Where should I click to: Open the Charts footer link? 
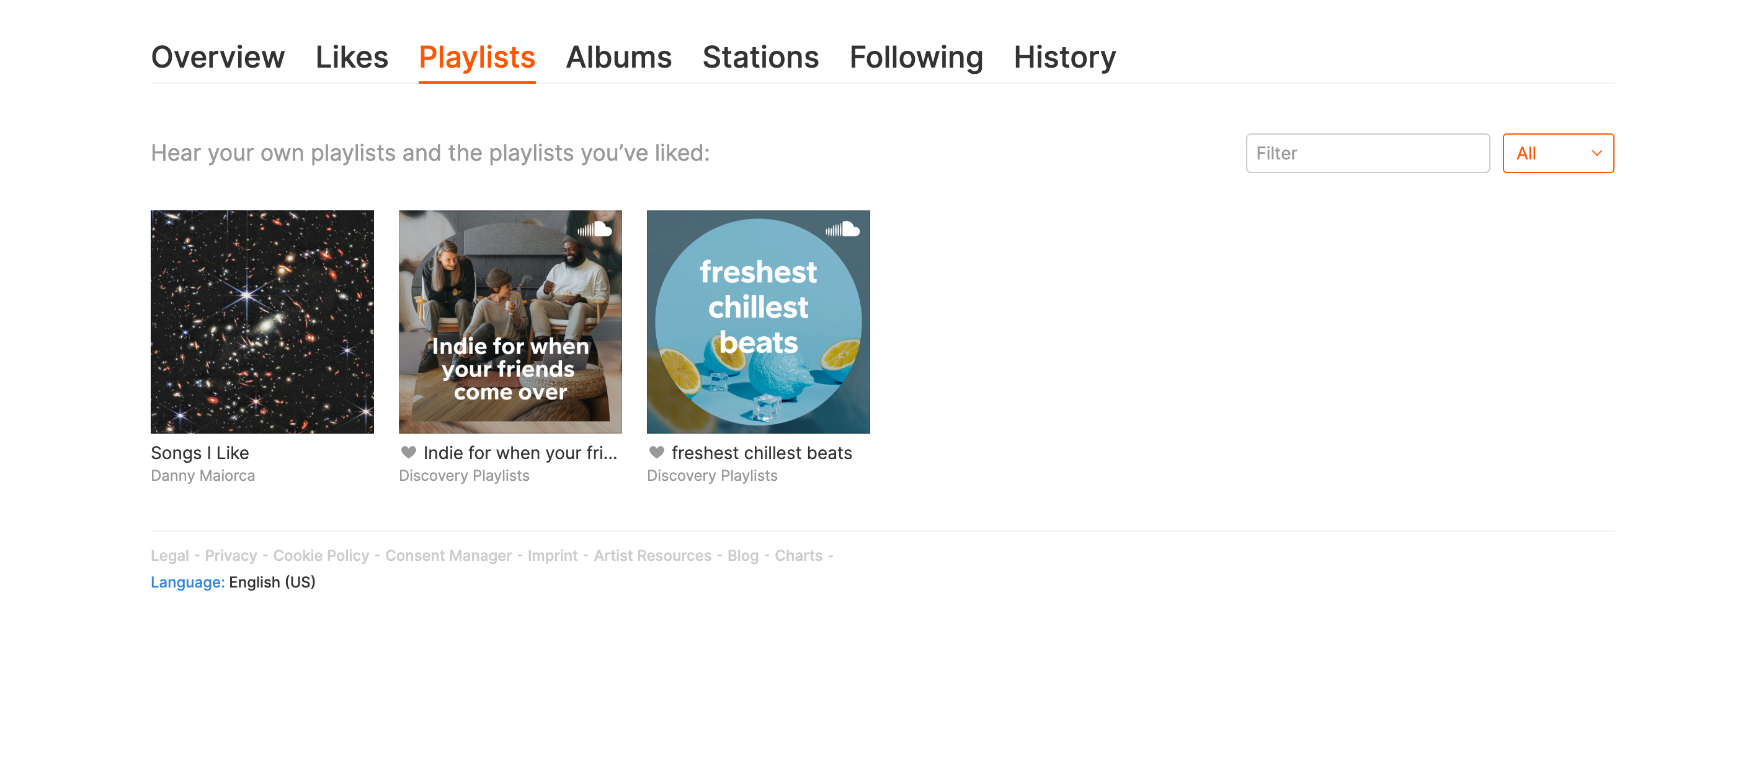click(798, 555)
